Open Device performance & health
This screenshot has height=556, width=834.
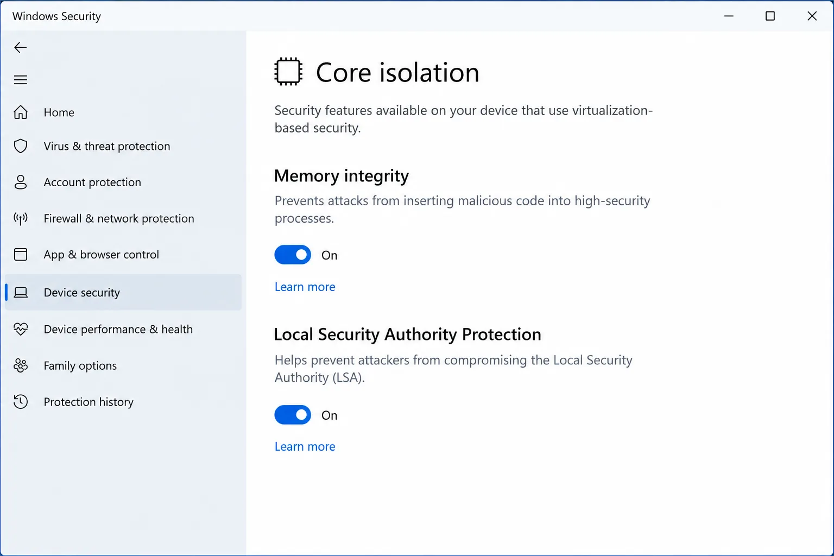(123, 329)
